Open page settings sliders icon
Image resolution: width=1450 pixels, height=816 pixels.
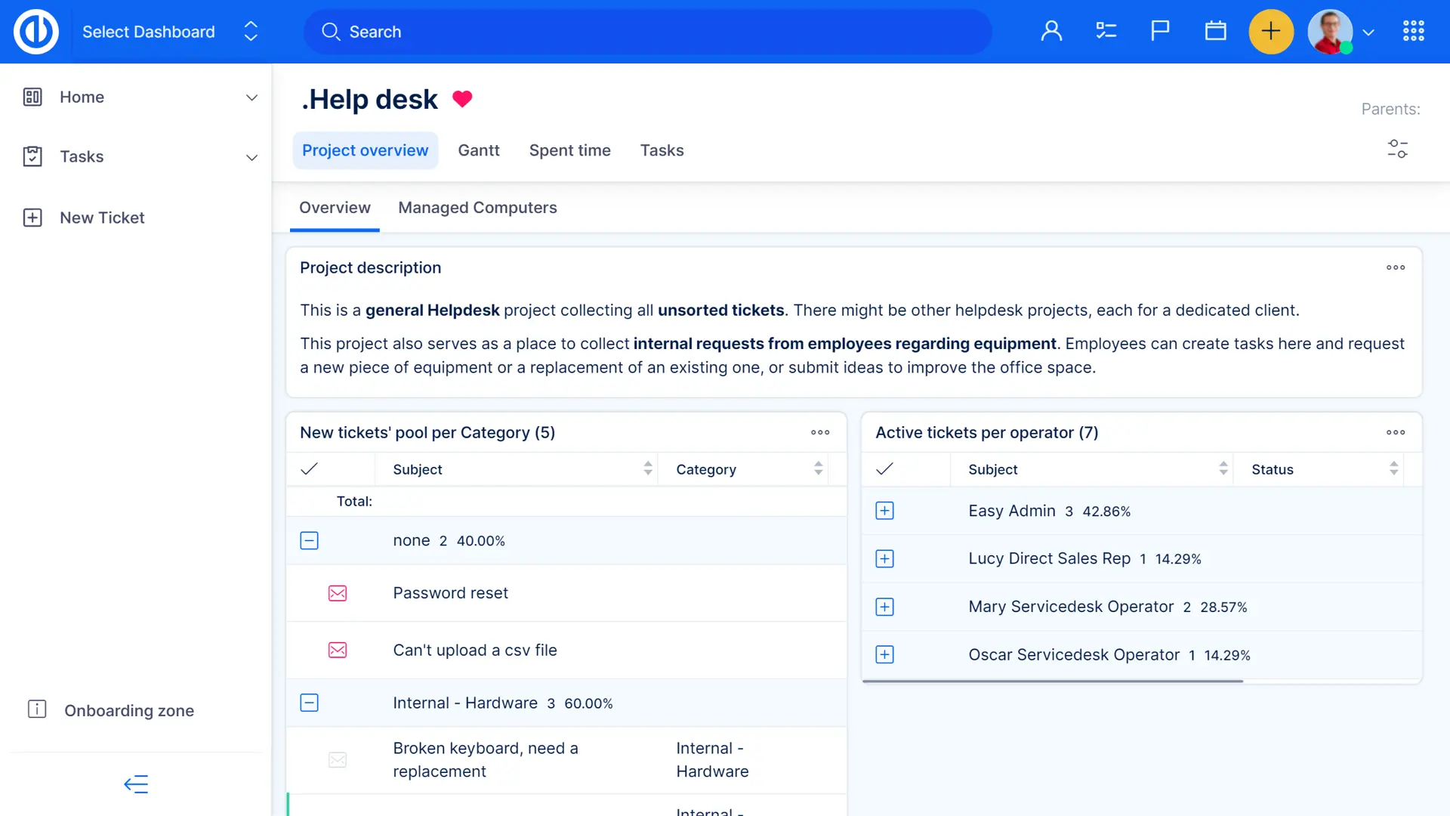(x=1397, y=149)
